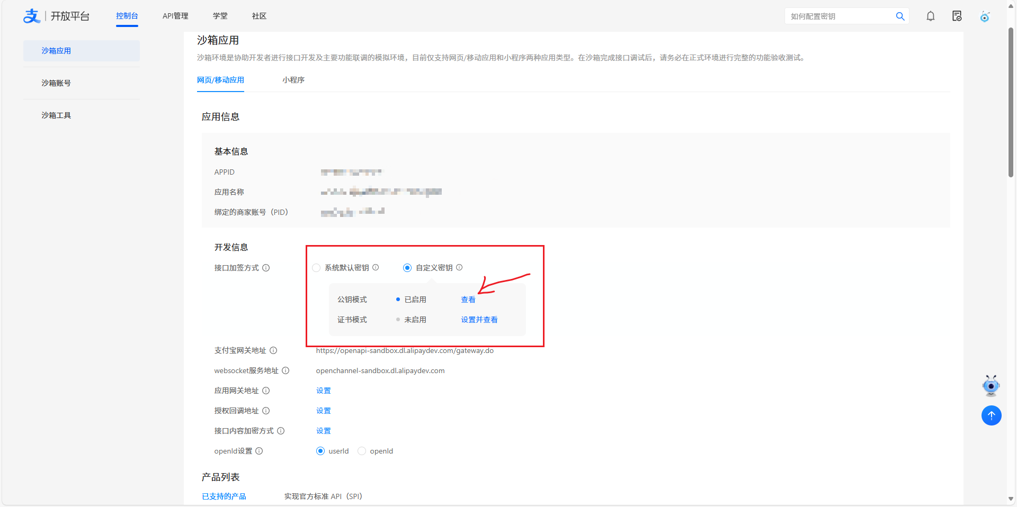Click 设置并查看 for 证书模式
This screenshot has height=507, width=1017.
(479, 320)
